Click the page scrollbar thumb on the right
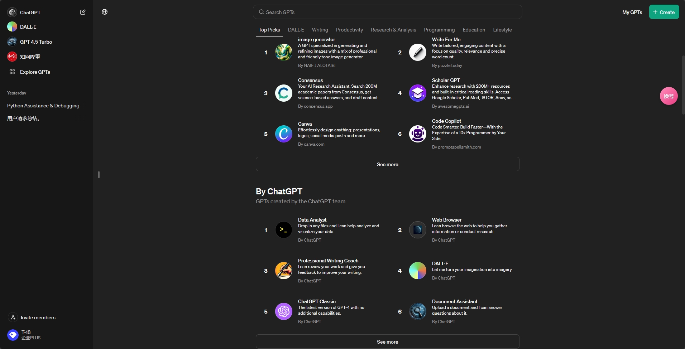 pyautogui.click(x=683, y=85)
